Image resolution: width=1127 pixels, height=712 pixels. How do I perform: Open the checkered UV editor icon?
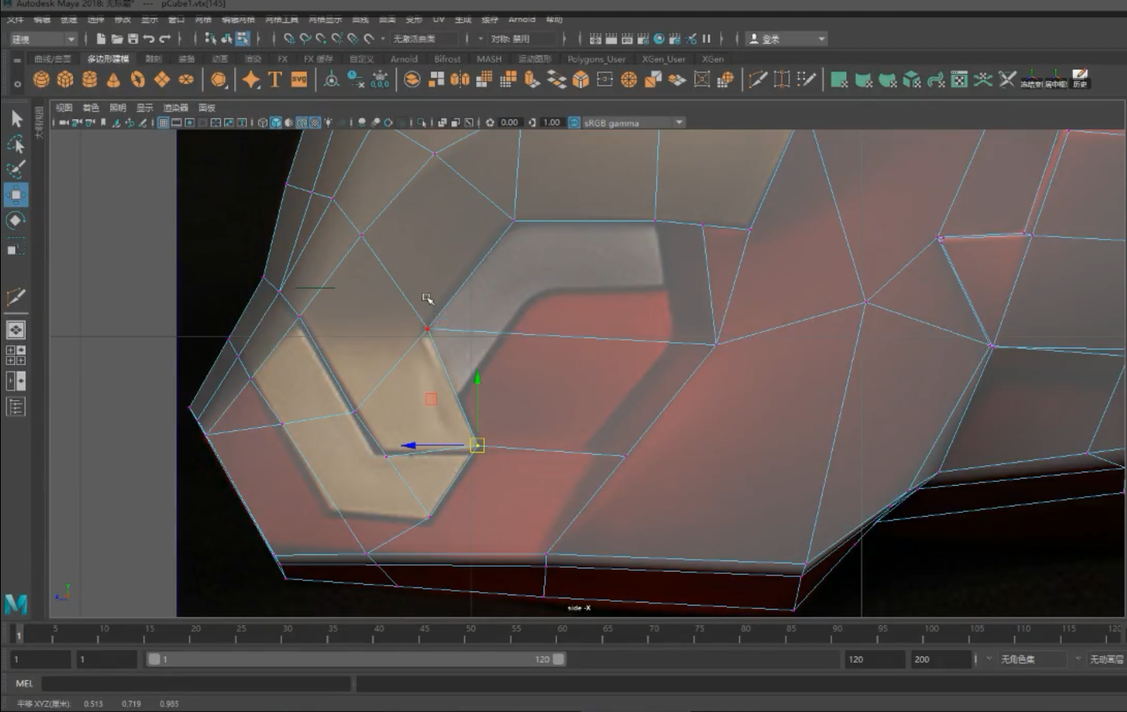click(x=959, y=79)
